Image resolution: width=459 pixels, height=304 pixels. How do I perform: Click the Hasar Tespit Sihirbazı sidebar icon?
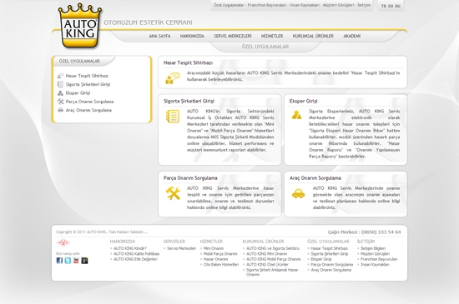[x=60, y=76]
